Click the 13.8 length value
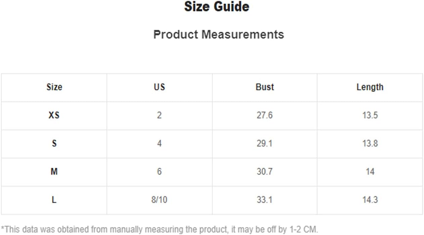Screen dimensions: 424x235 pos(370,144)
